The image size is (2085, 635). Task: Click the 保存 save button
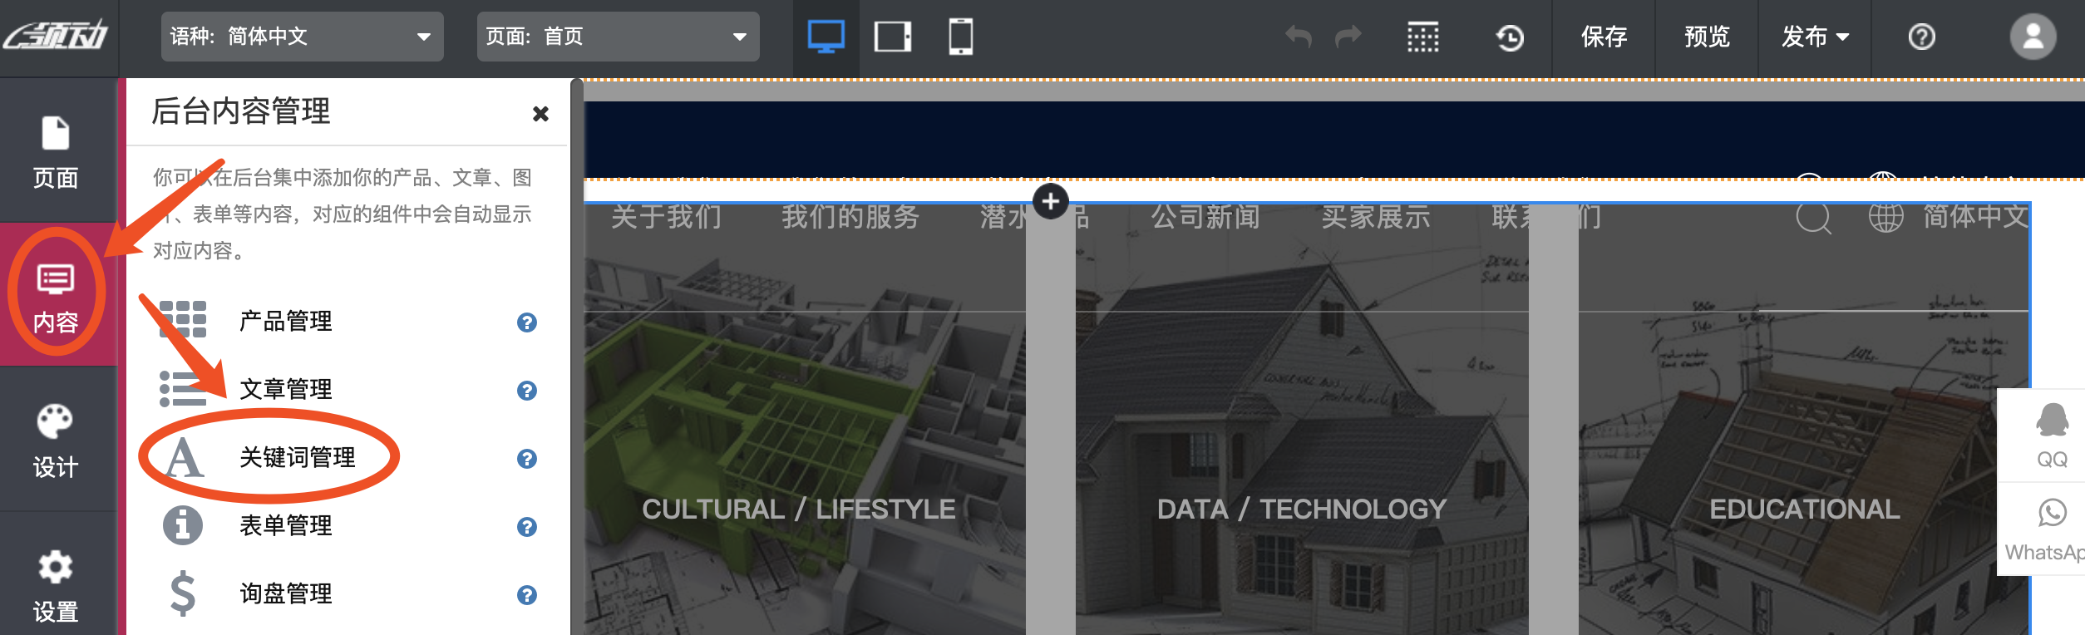click(x=1604, y=37)
